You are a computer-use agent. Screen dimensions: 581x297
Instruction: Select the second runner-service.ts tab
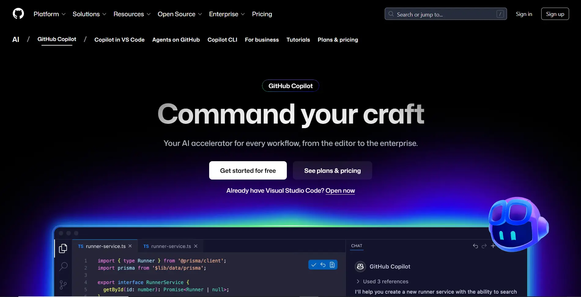pos(167,246)
